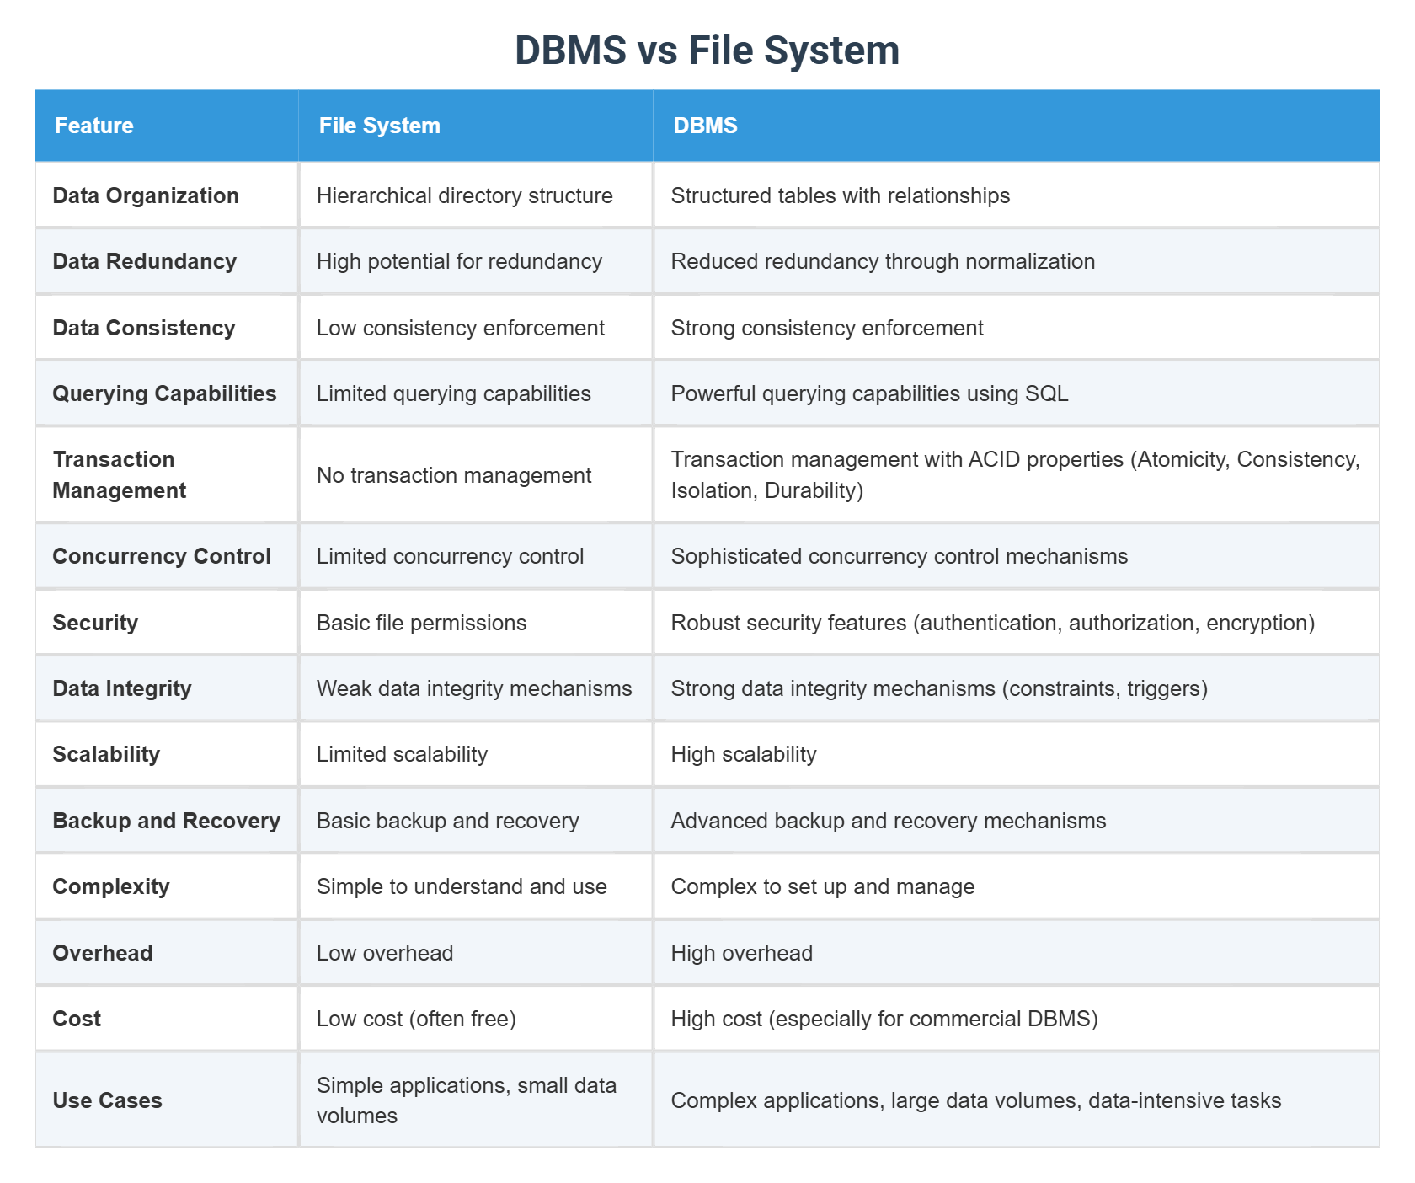Image resolution: width=1415 pixels, height=1183 pixels.
Task: Click the "Use Cases" row label
Action: (x=167, y=1100)
